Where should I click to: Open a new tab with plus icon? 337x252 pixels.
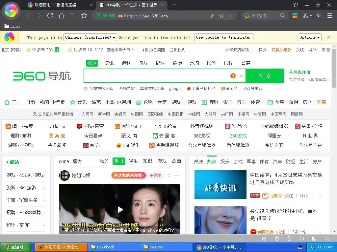[x=174, y=5]
